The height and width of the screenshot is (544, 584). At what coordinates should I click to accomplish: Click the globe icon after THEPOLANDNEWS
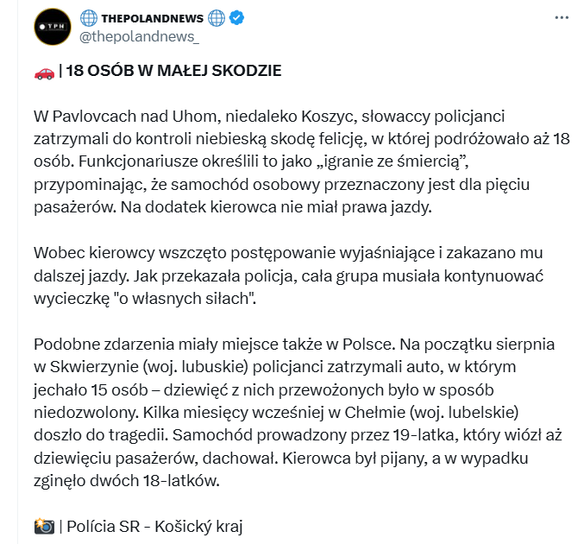[216, 18]
